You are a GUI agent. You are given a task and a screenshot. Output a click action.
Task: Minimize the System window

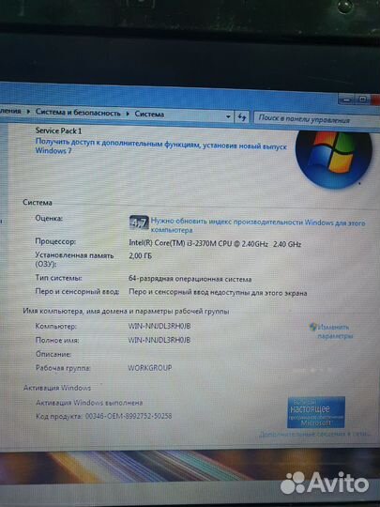[346, 100]
